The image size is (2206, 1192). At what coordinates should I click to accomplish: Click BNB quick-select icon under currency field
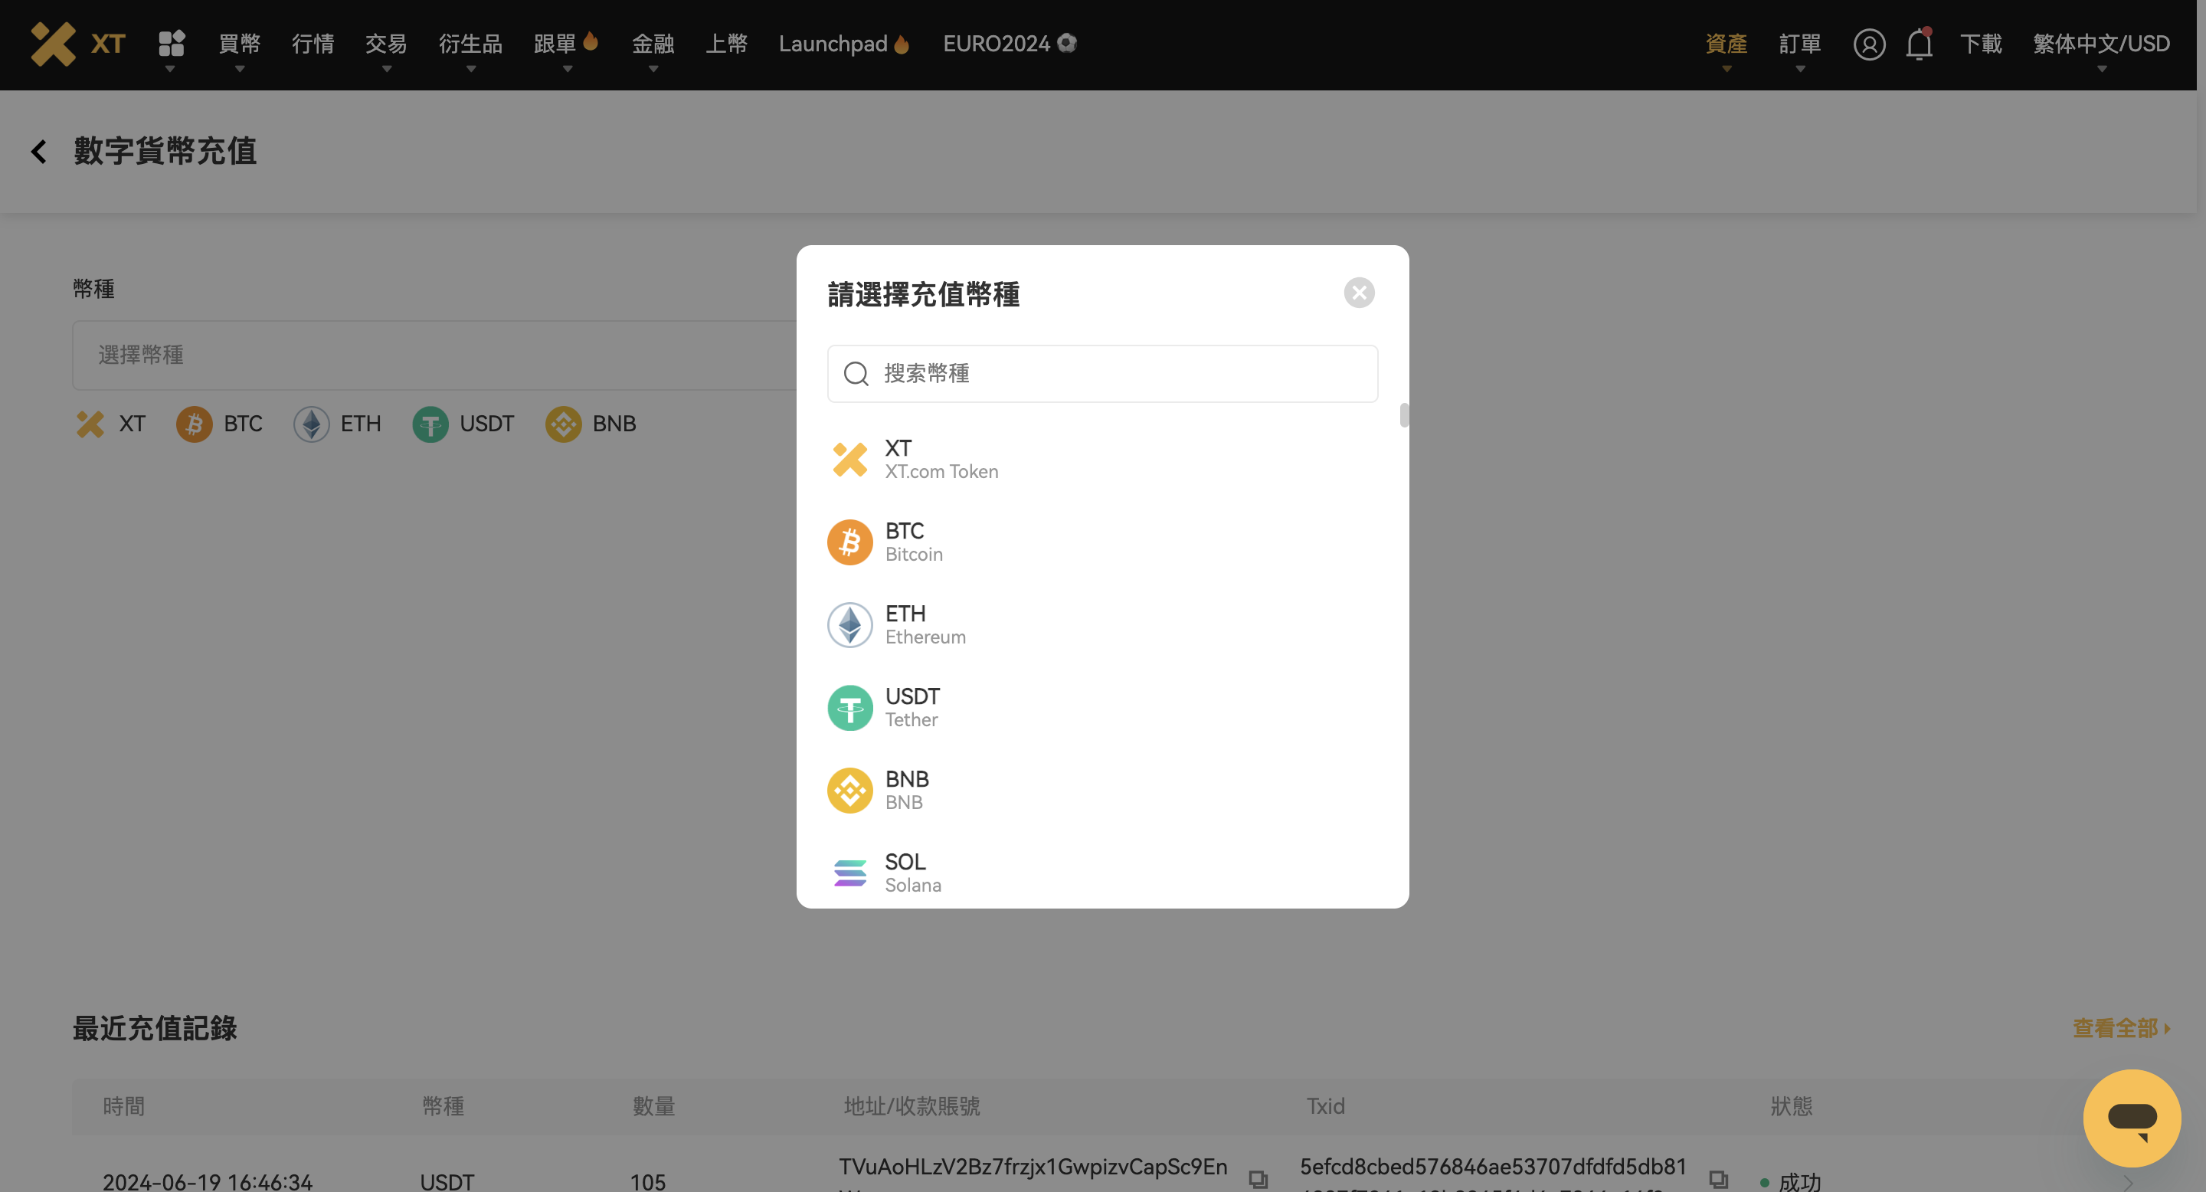[564, 424]
